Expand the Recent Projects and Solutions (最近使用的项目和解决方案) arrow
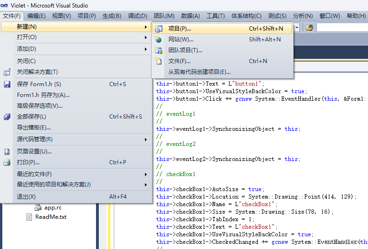Image resolution: width=368 pixels, height=249 pixels. pyautogui.click(x=146, y=185)
